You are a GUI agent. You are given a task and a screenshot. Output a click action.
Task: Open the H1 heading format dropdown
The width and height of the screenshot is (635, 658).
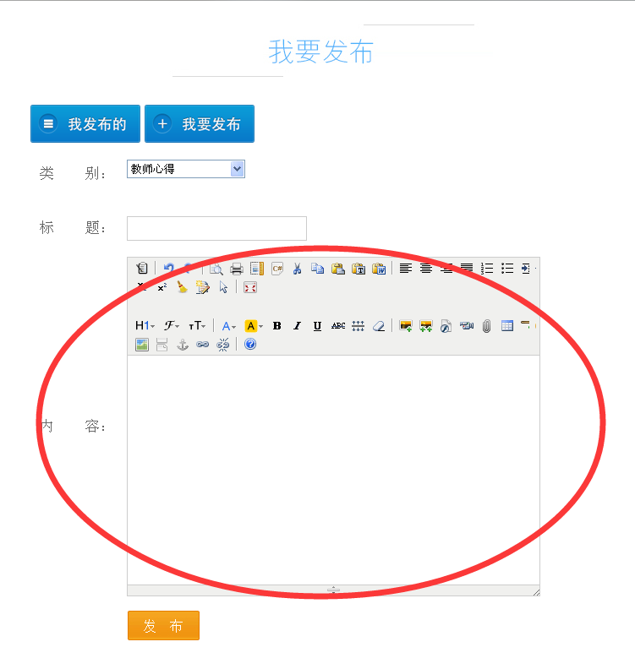(145, 326)
